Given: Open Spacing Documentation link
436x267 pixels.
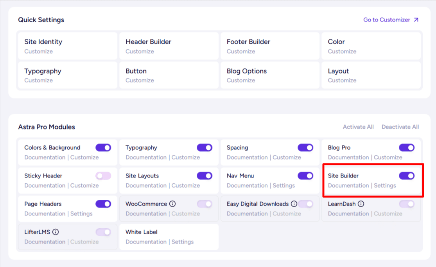Looking at the screenshot, I should 247,158.
